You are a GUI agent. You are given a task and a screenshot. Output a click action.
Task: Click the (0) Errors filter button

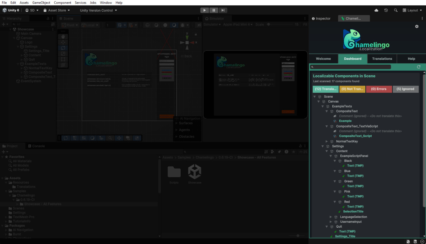pos(379,89)
